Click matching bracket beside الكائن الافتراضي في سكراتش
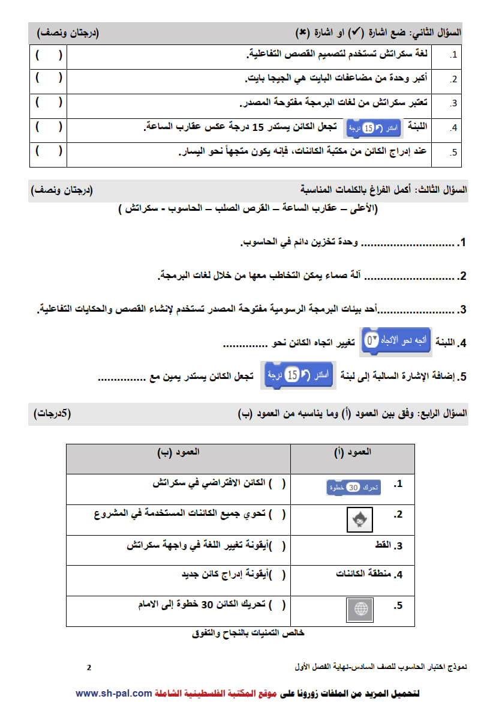 click(x=277, y=483)
